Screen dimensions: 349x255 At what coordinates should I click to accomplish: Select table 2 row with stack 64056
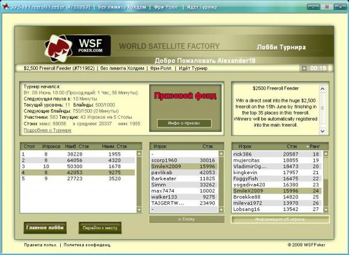[x=78, y=160]
